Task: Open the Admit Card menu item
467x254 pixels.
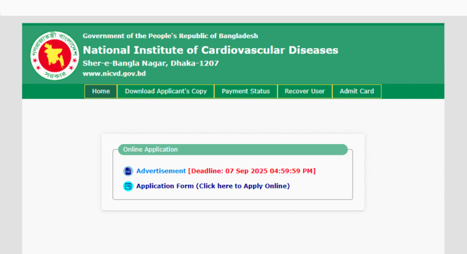Action: (356, 91)
